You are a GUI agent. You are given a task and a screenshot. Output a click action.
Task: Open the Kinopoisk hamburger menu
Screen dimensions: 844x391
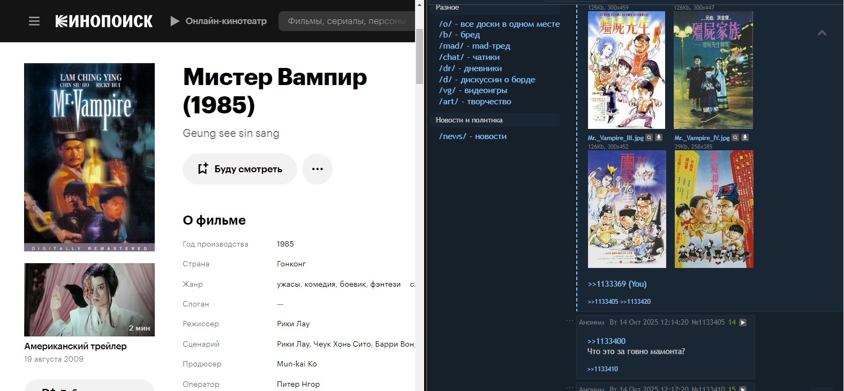(34, 21)
